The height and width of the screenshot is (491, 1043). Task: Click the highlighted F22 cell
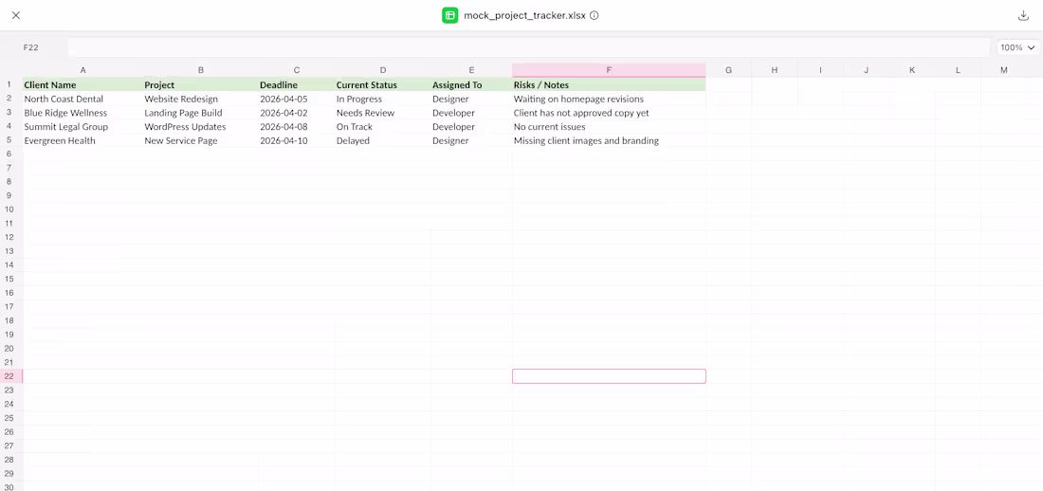609,376
